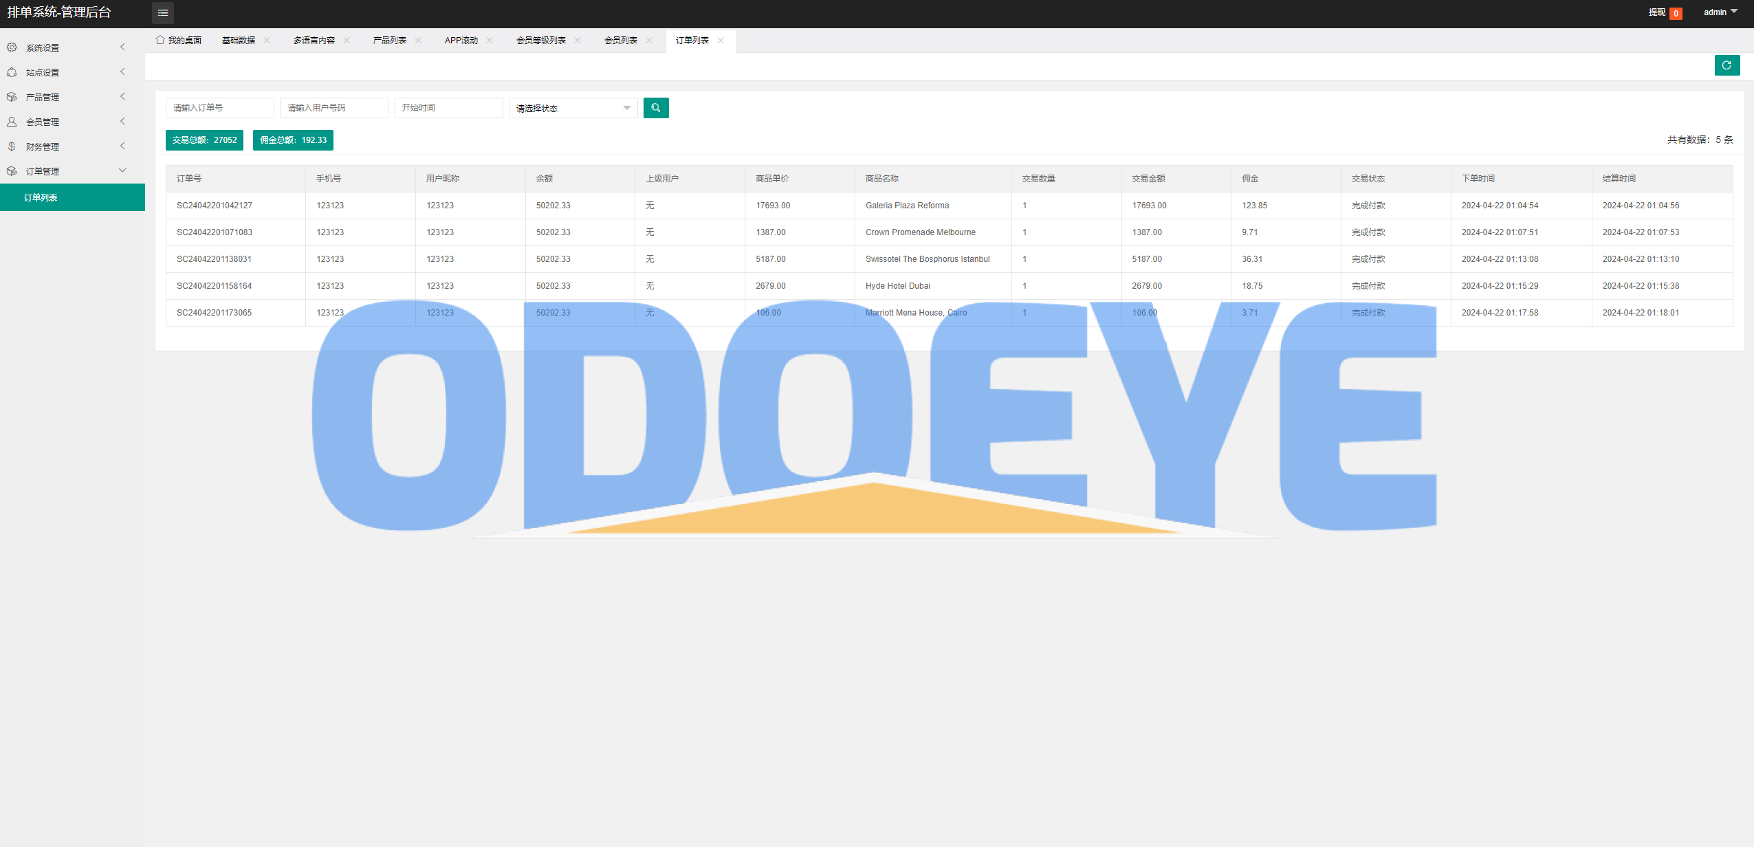1754x847 pixels.
Task: Click the 共有数据: 5 条 record count
Action: pyautogui.click(x=1700, y=140)
